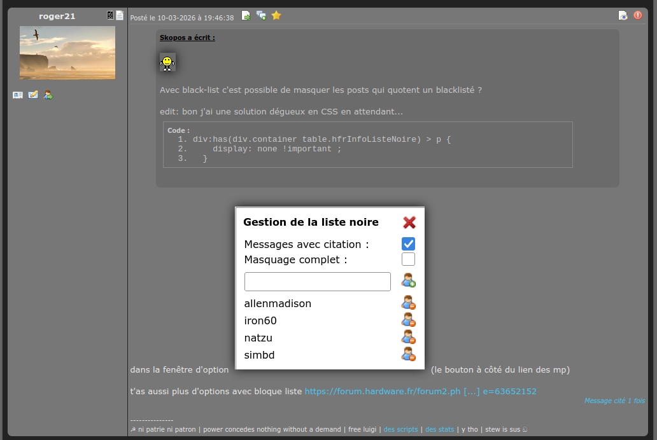Click the add user to blacklist icon
657x440 pixels.
[x=408, y=280]
